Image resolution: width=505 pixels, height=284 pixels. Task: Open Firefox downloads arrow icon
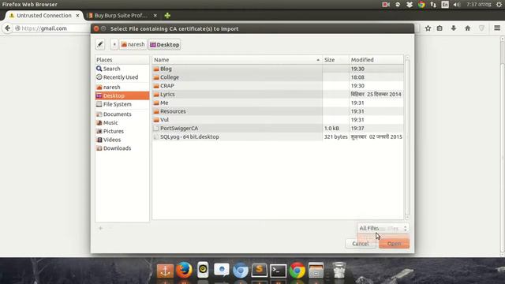tap(454, 28)
